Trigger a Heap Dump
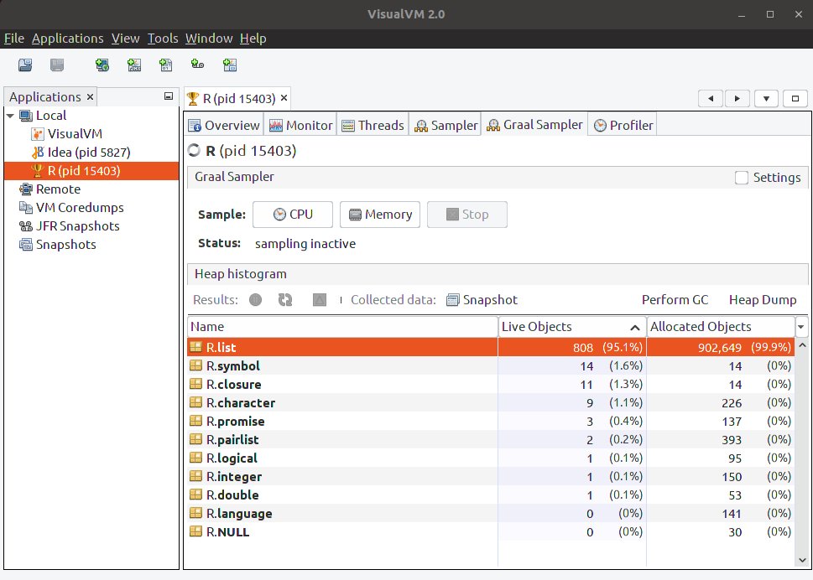Screen dimensions: 813x580 tap(763, 299)
